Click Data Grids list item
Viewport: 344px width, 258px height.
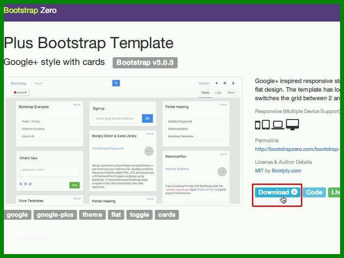pyautogui.click(x=28, y=136)
